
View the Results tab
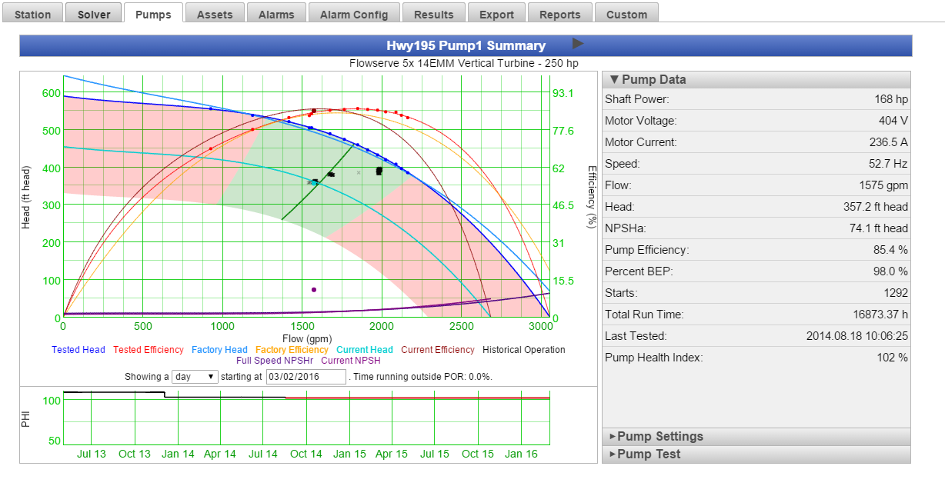[x=433, y=14]
